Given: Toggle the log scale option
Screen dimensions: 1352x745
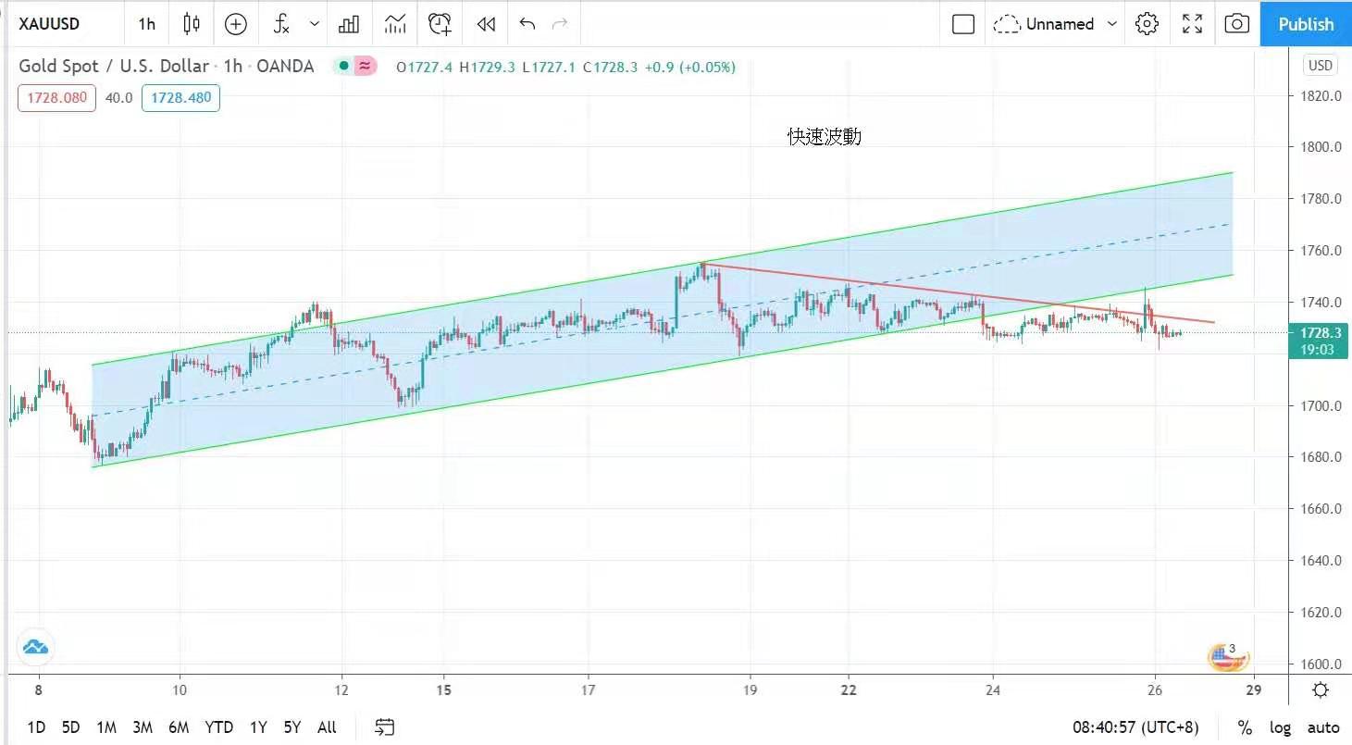Looking at the screenshot, I should click(1280, 727).
